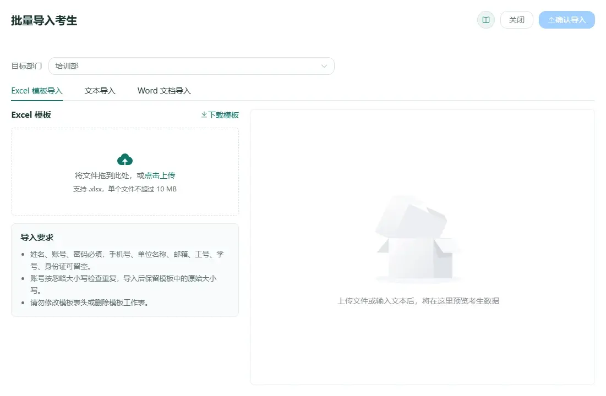Click the Excel 模板 section heading
Image resolution: width=606 pixels, height=396 pixels.
pos(31,115)
